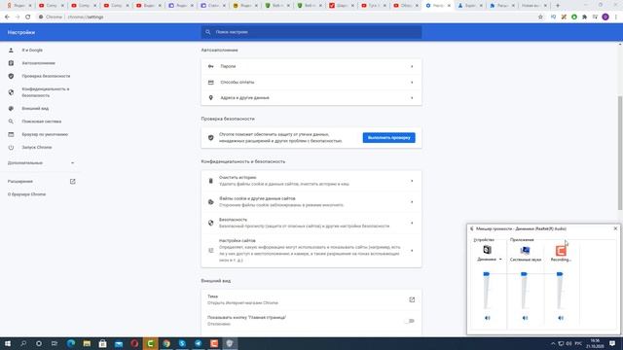
Task: Click the power icon for Запуск Chrome
Action: click(x=11, y=147)
